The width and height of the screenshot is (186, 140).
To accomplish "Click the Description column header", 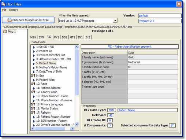I will (104, 53).
